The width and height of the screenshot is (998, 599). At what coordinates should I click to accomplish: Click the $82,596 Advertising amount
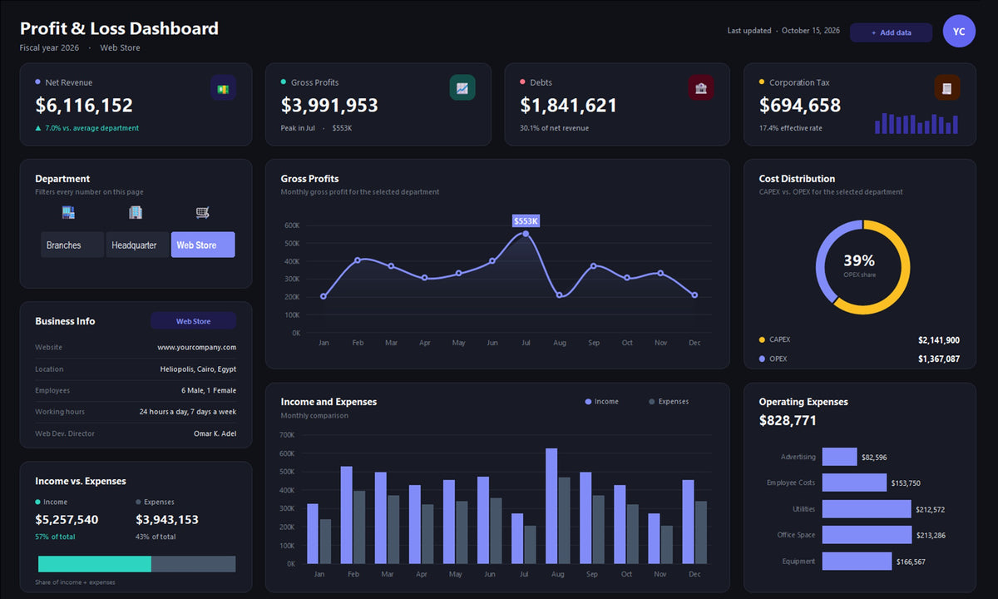click(874, 458)
